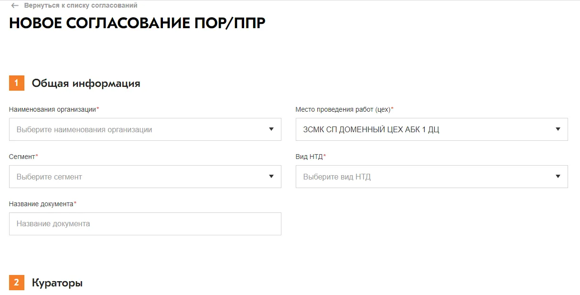Click the 'Кураторы' section heading
This screenshot has height=295, width=580.
(x=57, y=283)
